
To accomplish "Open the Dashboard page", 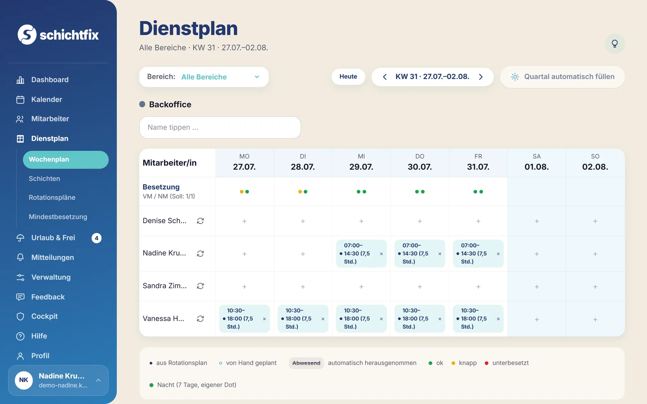I will click(x=50, y=80).
